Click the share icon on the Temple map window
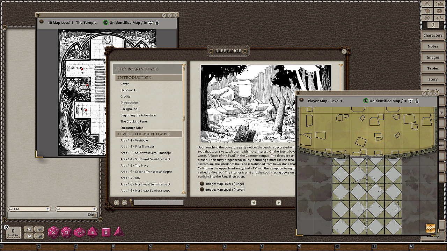 [164, 15]
